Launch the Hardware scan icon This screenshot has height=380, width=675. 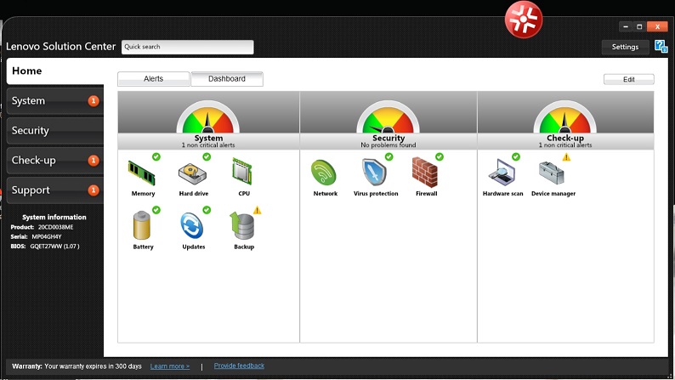pyautogui.click(x=502, y=172)
